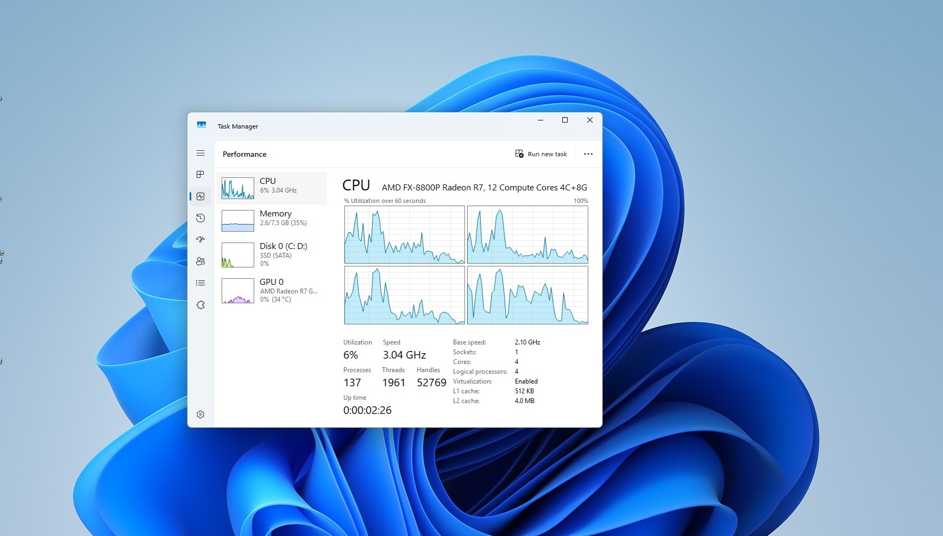Click the bottom-left CPU core graph

point(404,295)
